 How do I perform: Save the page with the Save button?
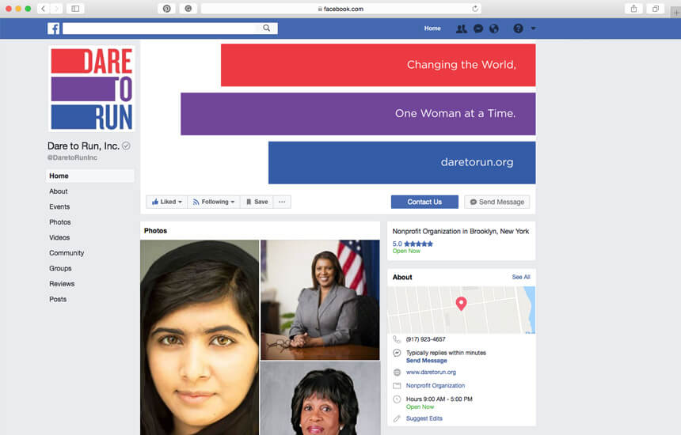pos(257,202)
